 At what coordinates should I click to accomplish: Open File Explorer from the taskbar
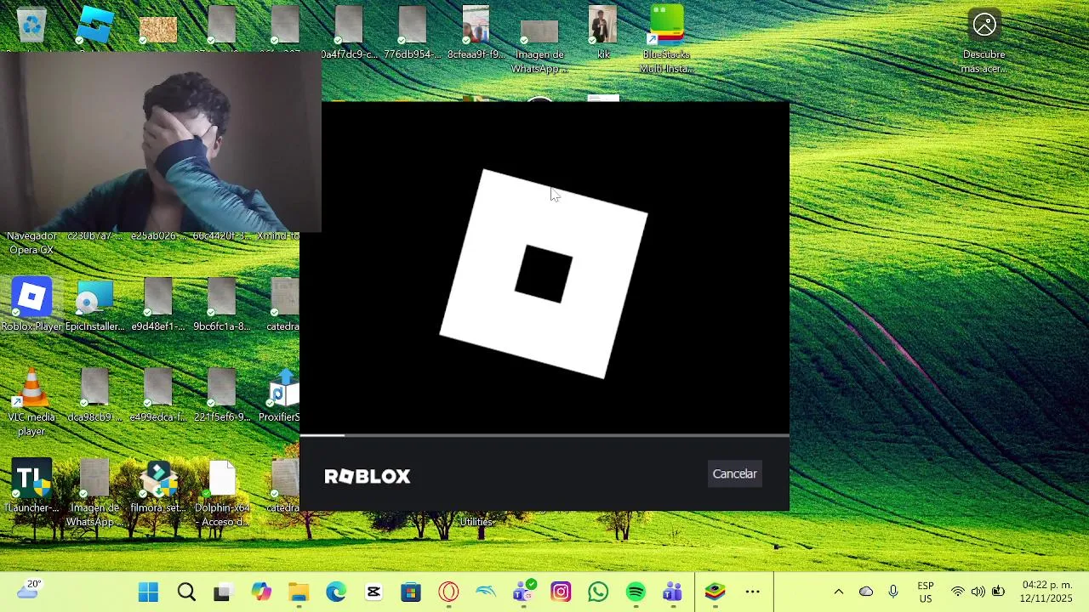[x=298, y=592]
